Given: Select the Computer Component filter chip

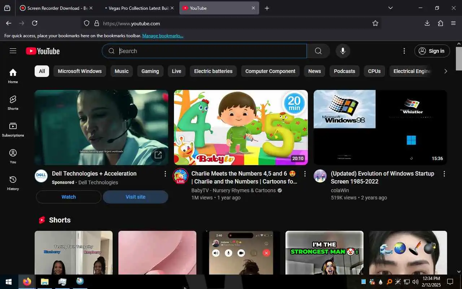Looking at the screenshot, I should click(x=270, y=71).
